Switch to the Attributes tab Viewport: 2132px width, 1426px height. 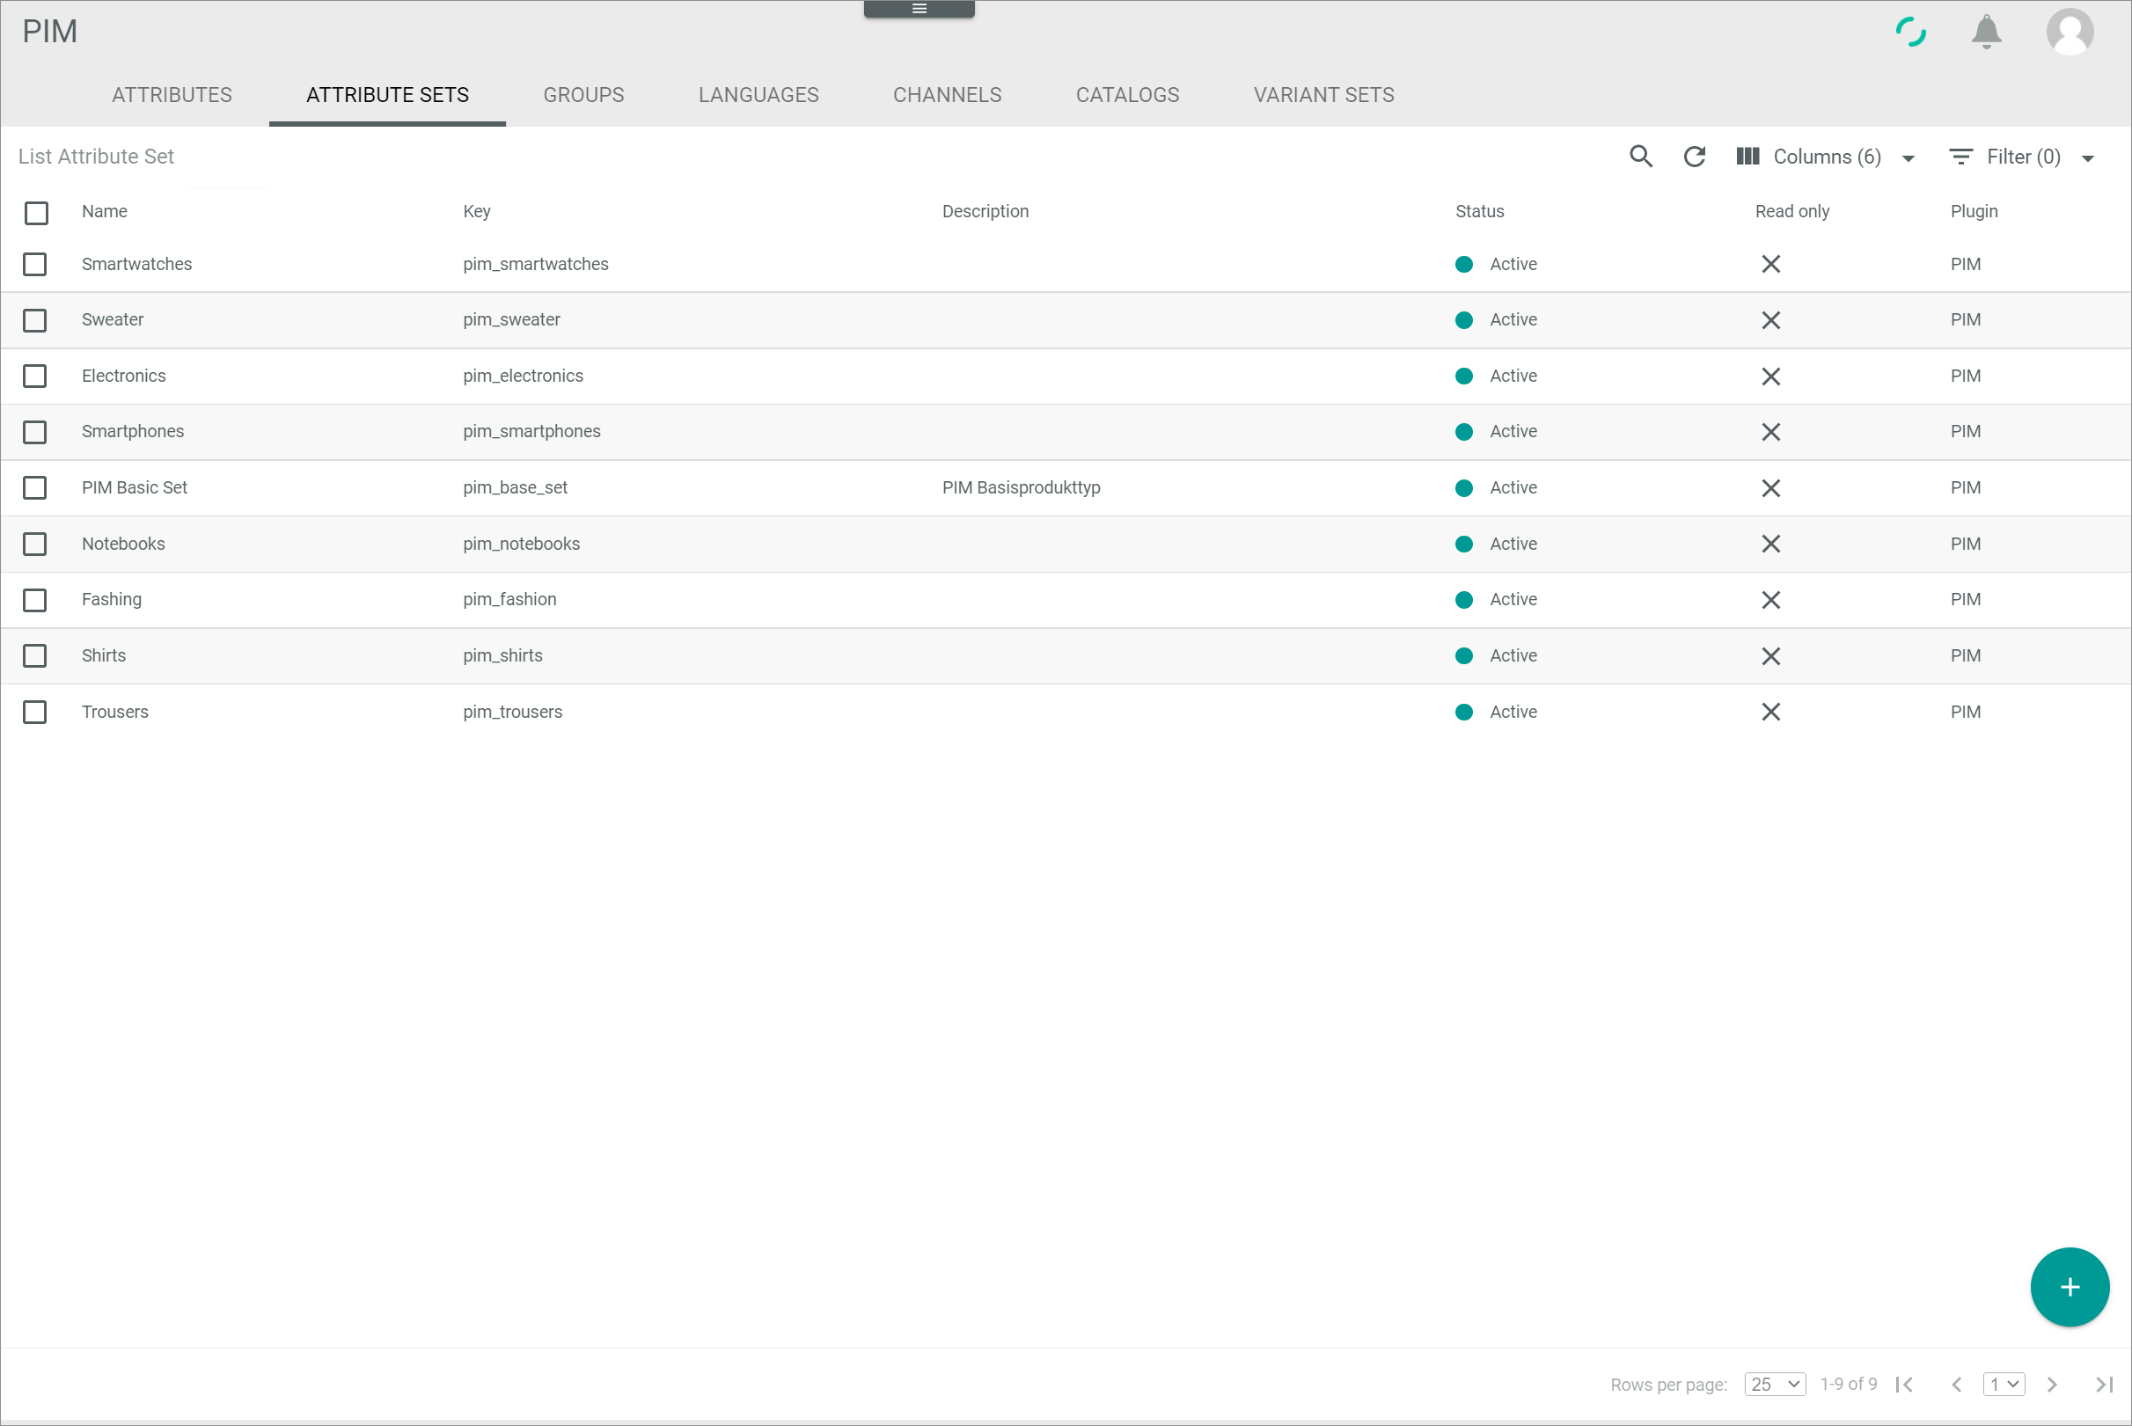tap(172, 95)
